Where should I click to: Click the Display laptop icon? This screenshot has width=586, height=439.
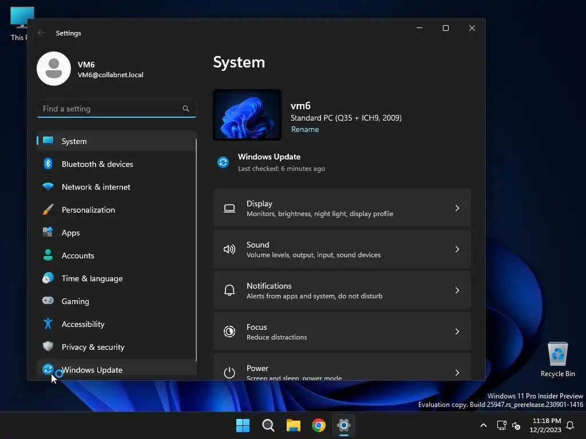click(229, 208)
